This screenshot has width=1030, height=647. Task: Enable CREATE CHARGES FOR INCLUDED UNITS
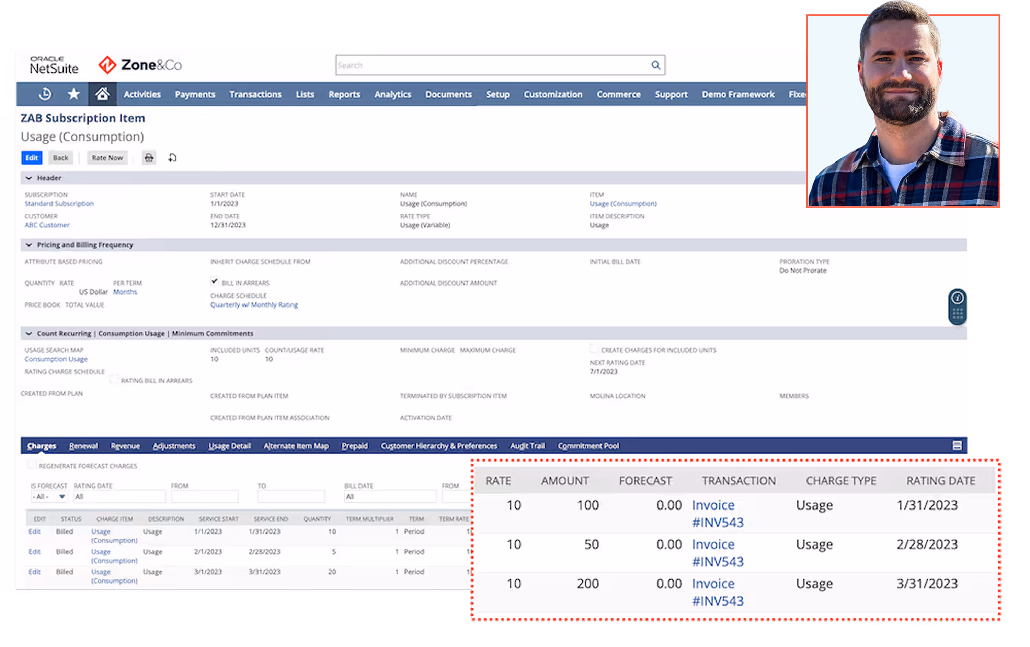pyautogui.click(x=594, y=348)
